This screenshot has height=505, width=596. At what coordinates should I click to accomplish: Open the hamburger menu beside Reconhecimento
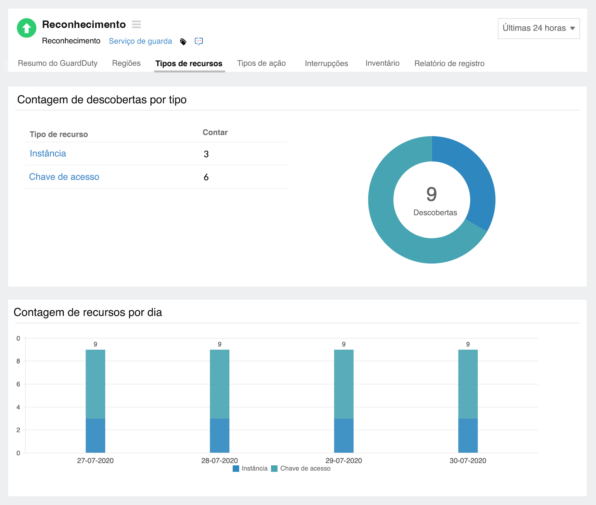(x=137, y=24)
